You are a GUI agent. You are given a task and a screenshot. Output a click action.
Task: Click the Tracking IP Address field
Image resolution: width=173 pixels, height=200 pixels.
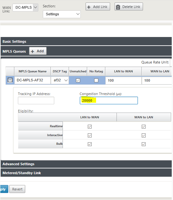[36, 100]
